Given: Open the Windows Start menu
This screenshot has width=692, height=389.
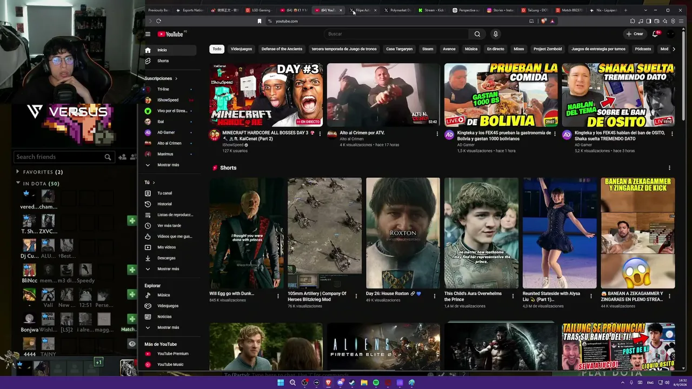Looking at the screenshot, I should point(281,383).
